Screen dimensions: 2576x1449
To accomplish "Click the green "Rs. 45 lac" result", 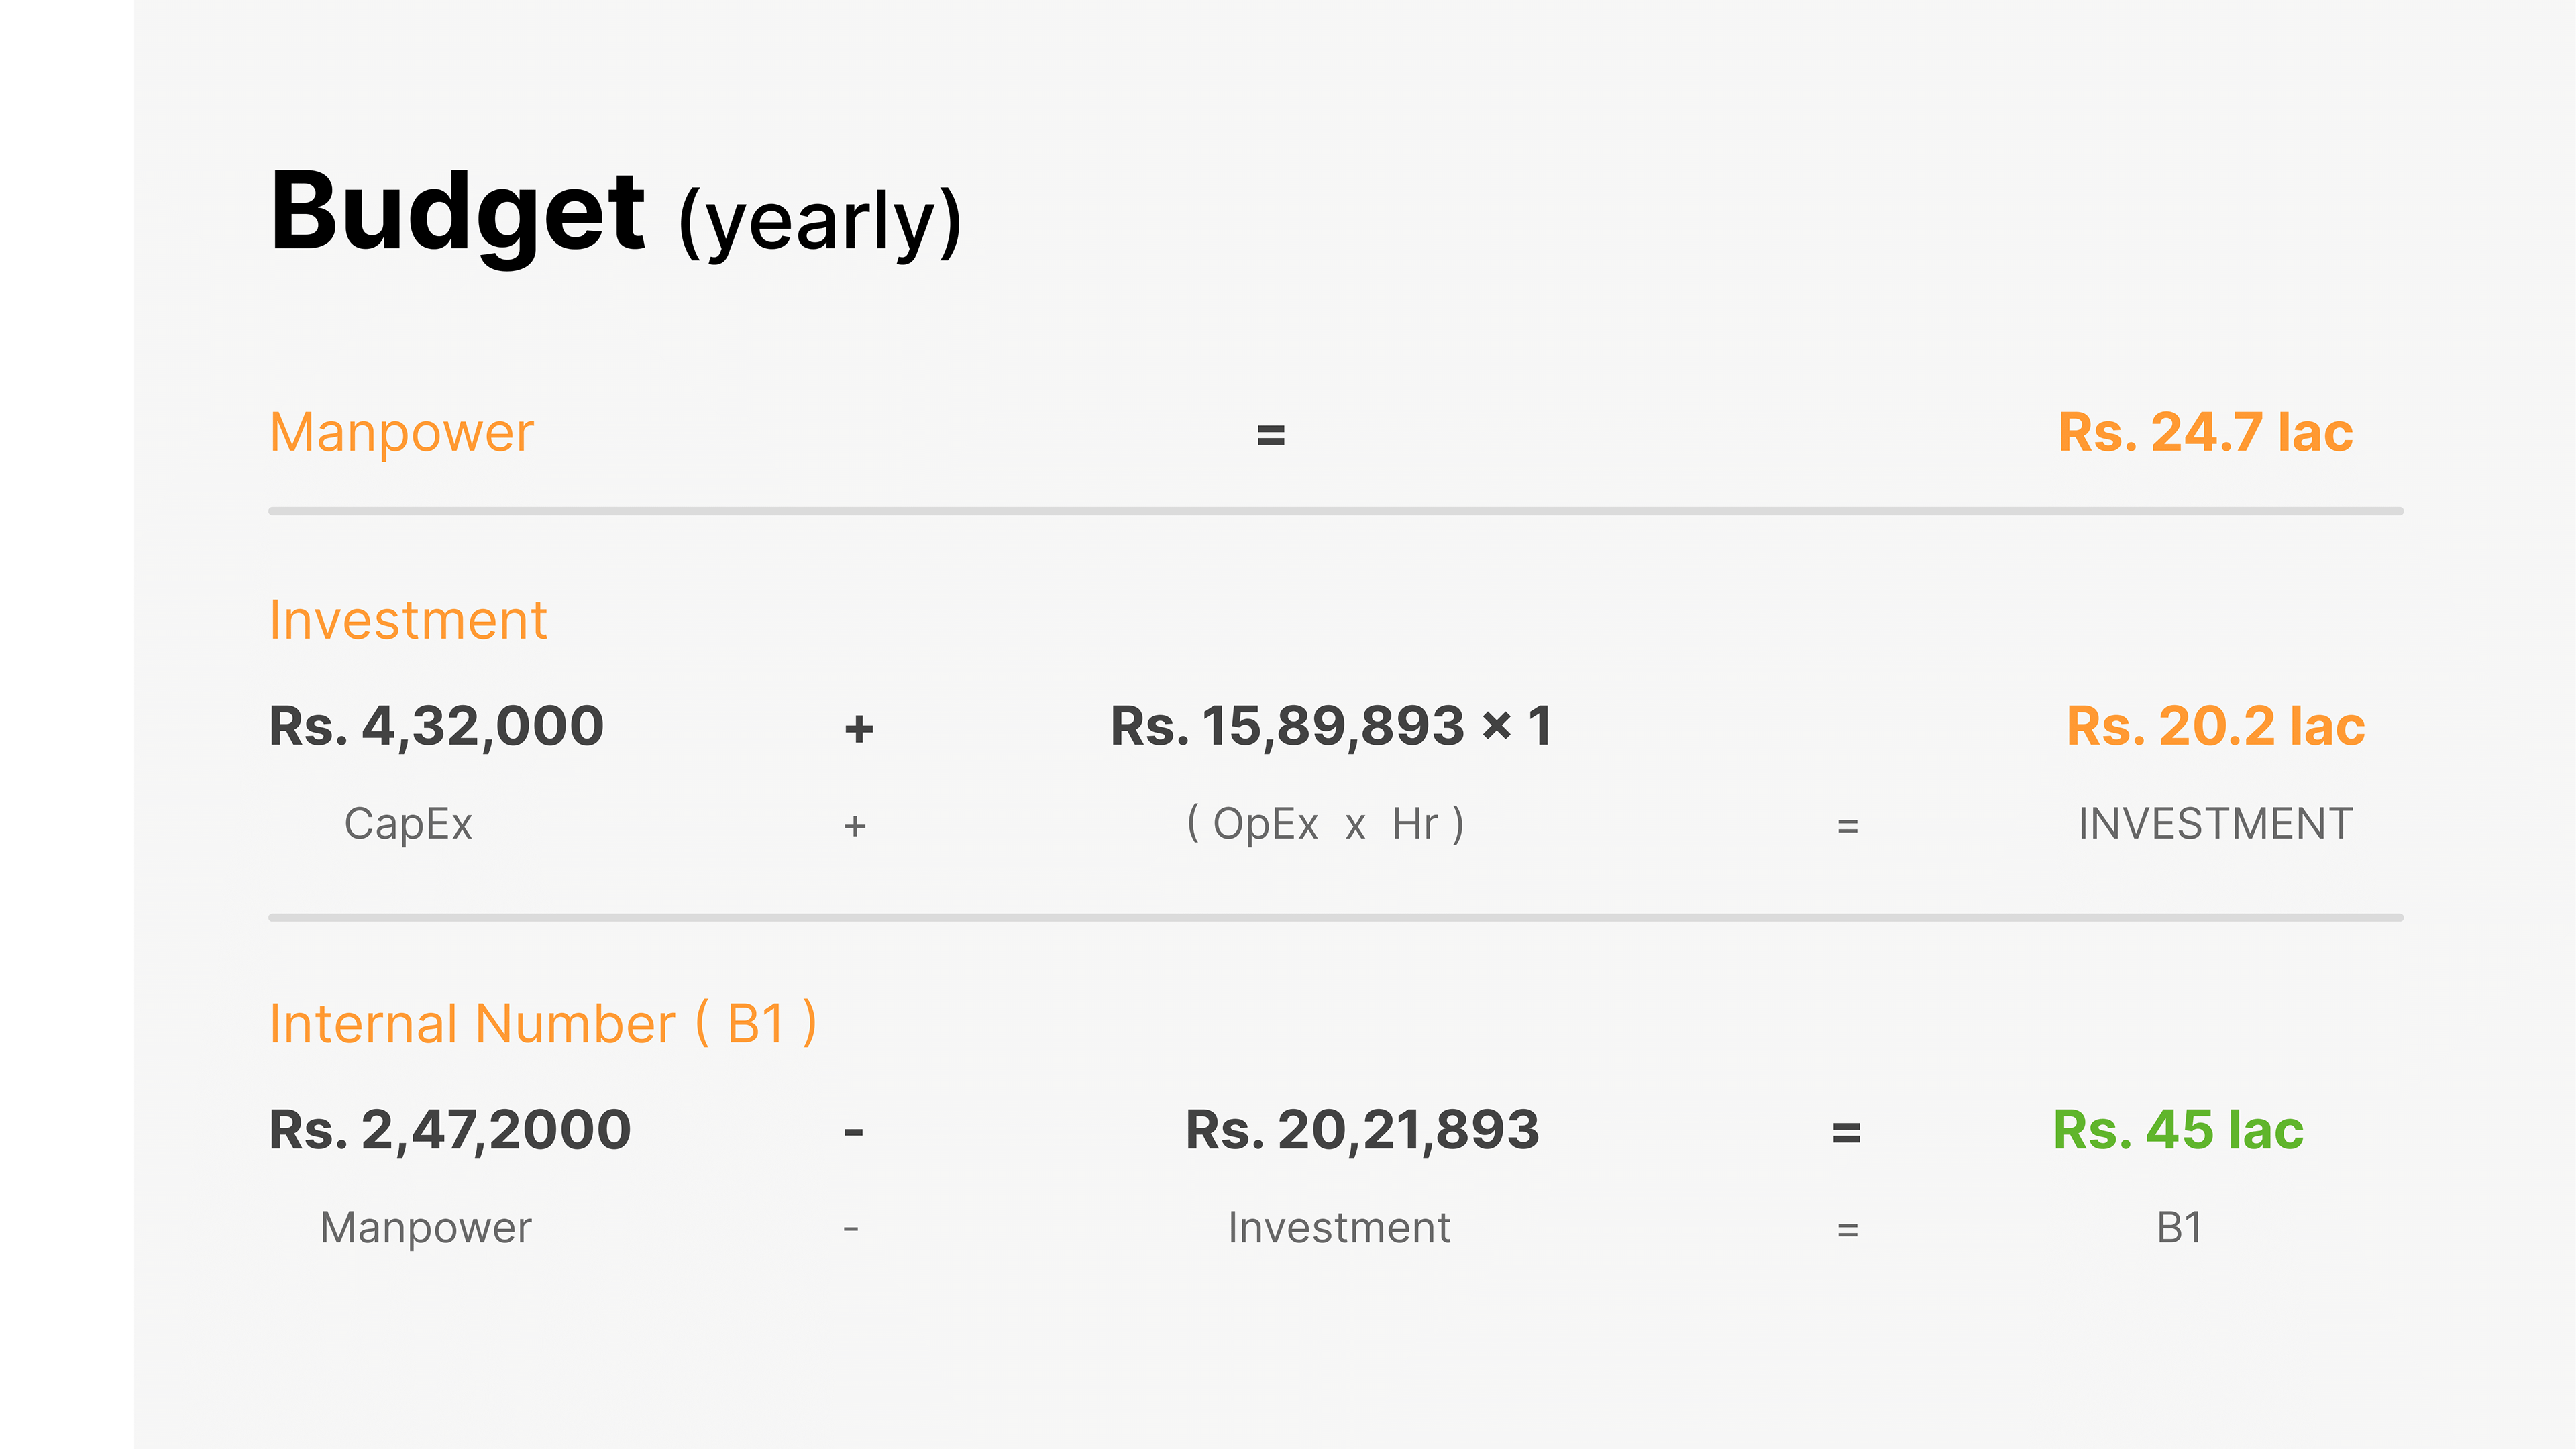I will click(2178, 1130).
